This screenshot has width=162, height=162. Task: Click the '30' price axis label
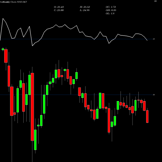pyautogui.click(x=155, y=1)
